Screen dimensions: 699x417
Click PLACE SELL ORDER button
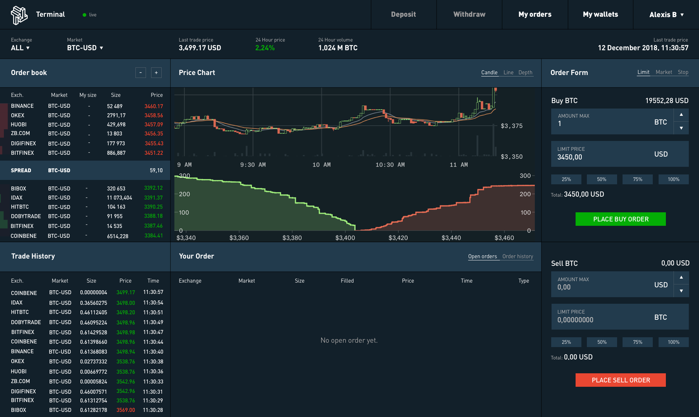point(621,380)
